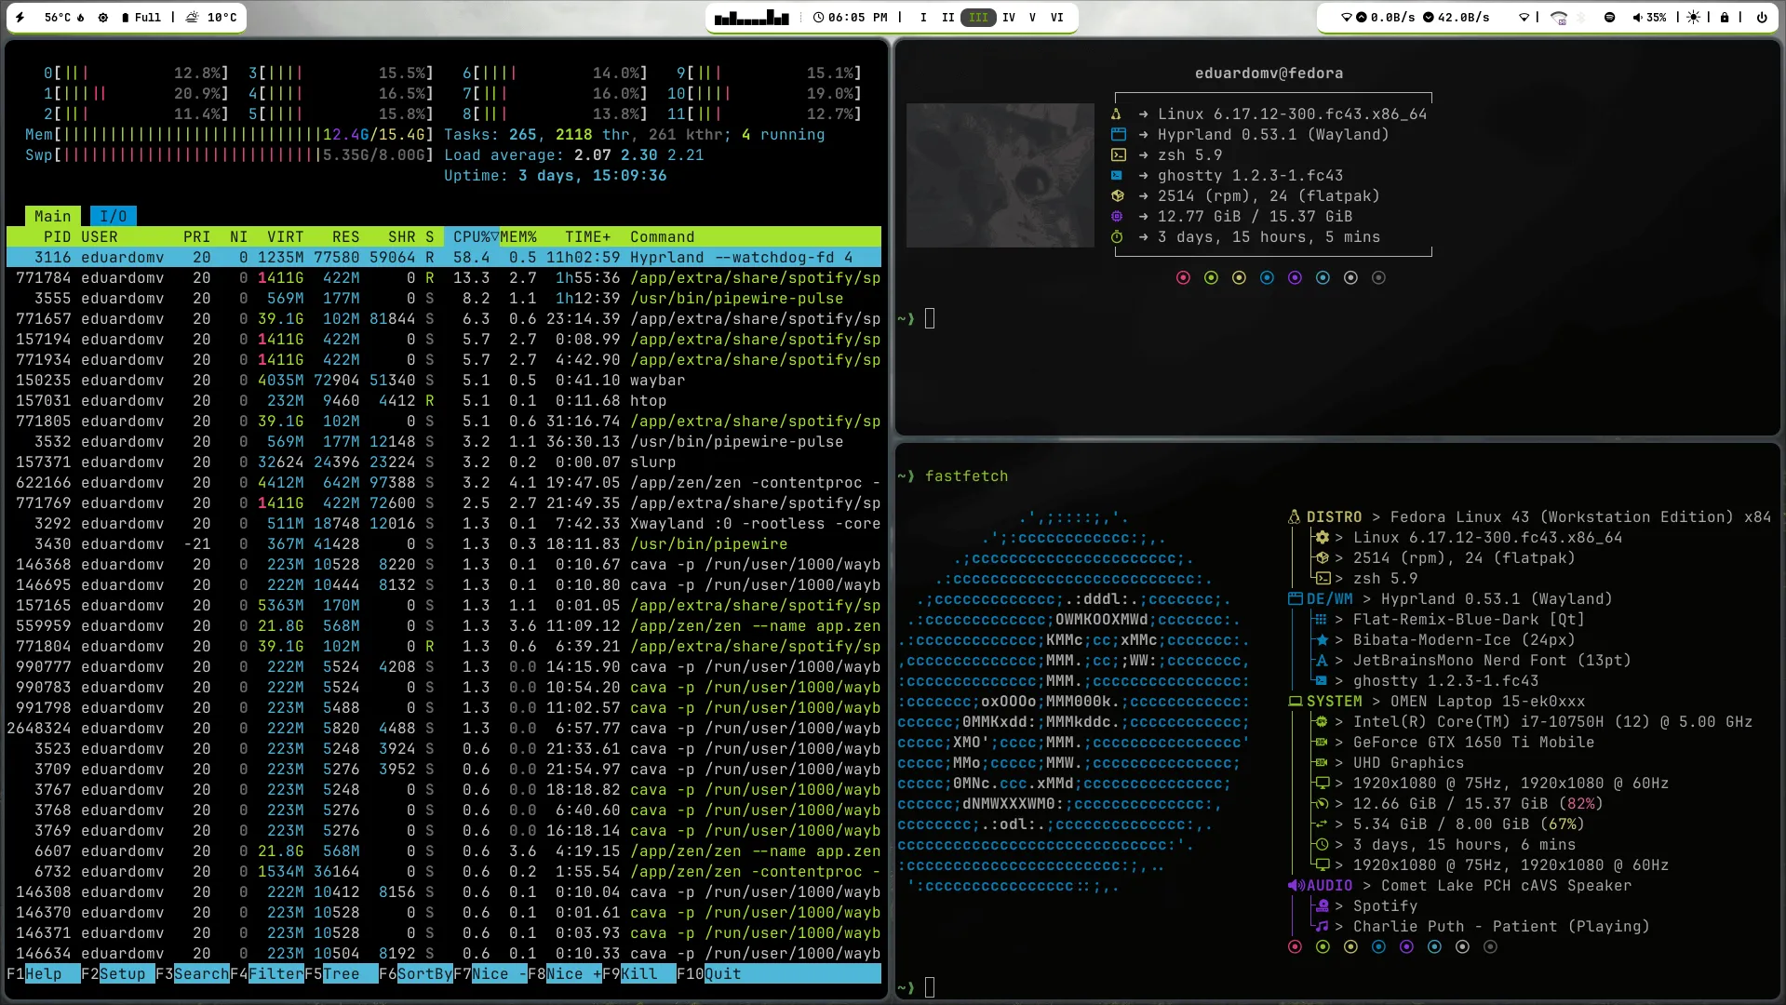Click the red color dot under fastfetch output
Image resolution: width=1786 pixels, height=1005 pixels.
click(x=1294, y=947)
